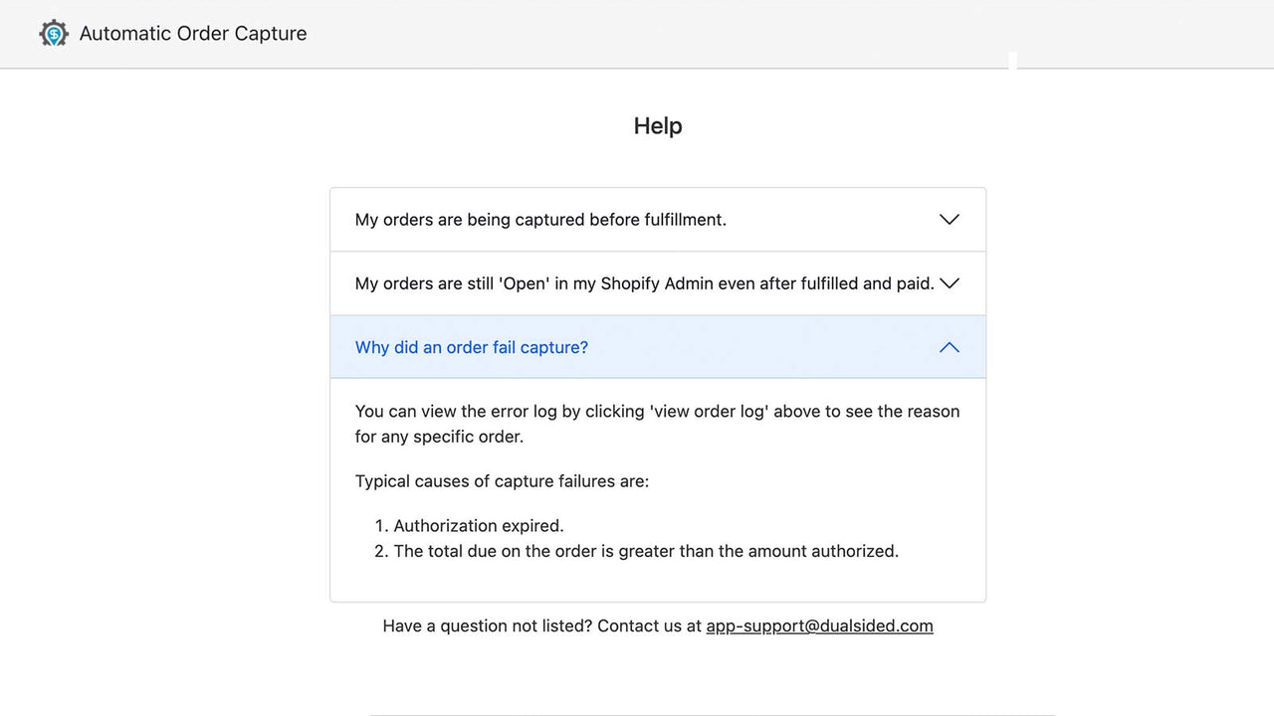The width and height of the screenshot is (1274, 716).
Task: Click the 'view order log' instruction paragraph
Action: (x=658, y=424)
